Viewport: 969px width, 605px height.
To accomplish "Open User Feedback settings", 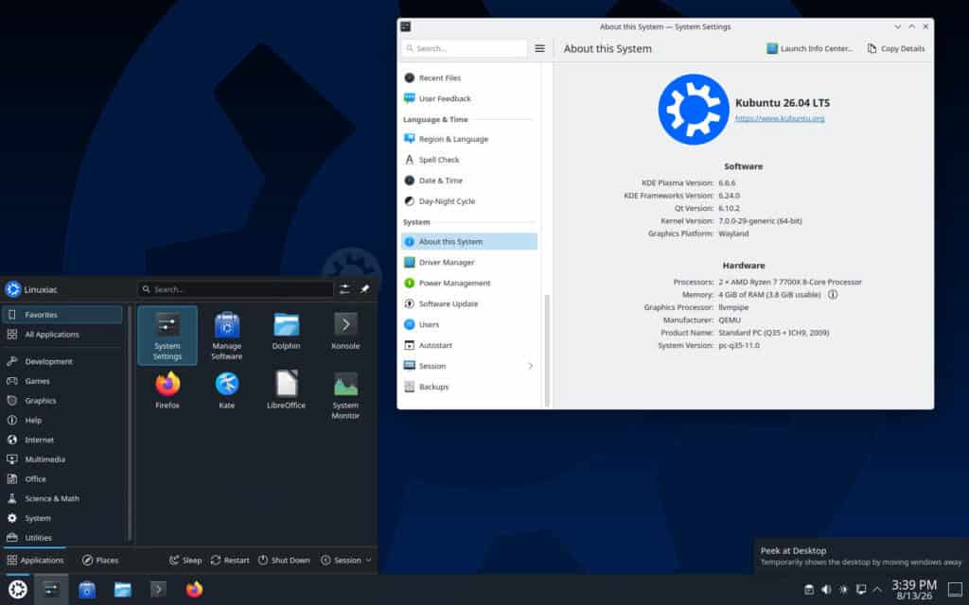I will (x=469, y=98).
